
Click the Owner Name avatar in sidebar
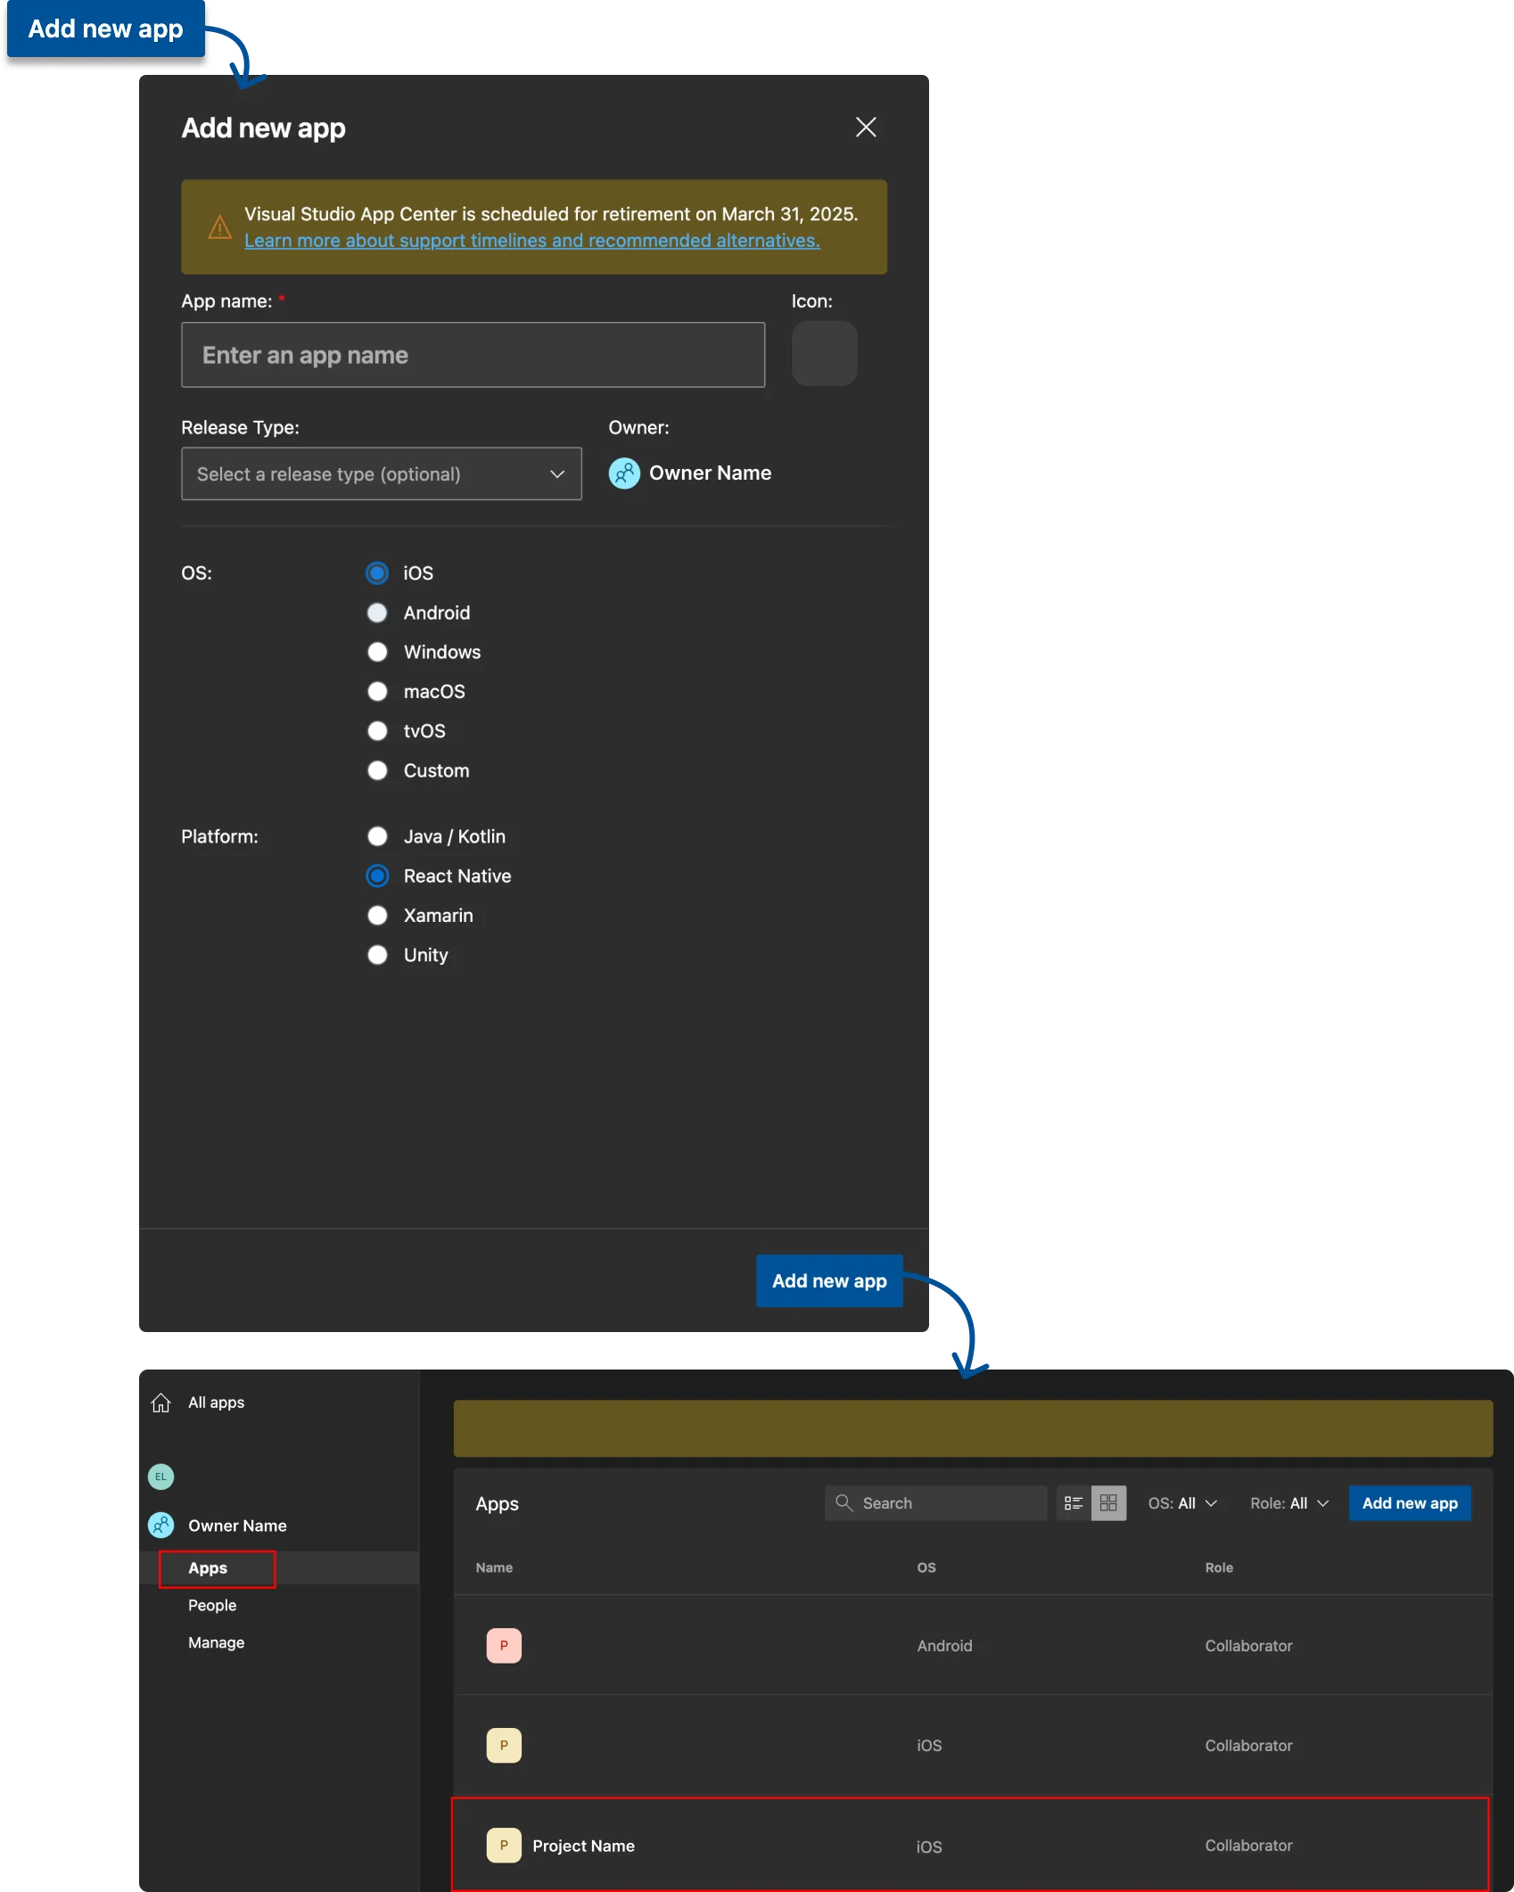(x=160, y=1526)
